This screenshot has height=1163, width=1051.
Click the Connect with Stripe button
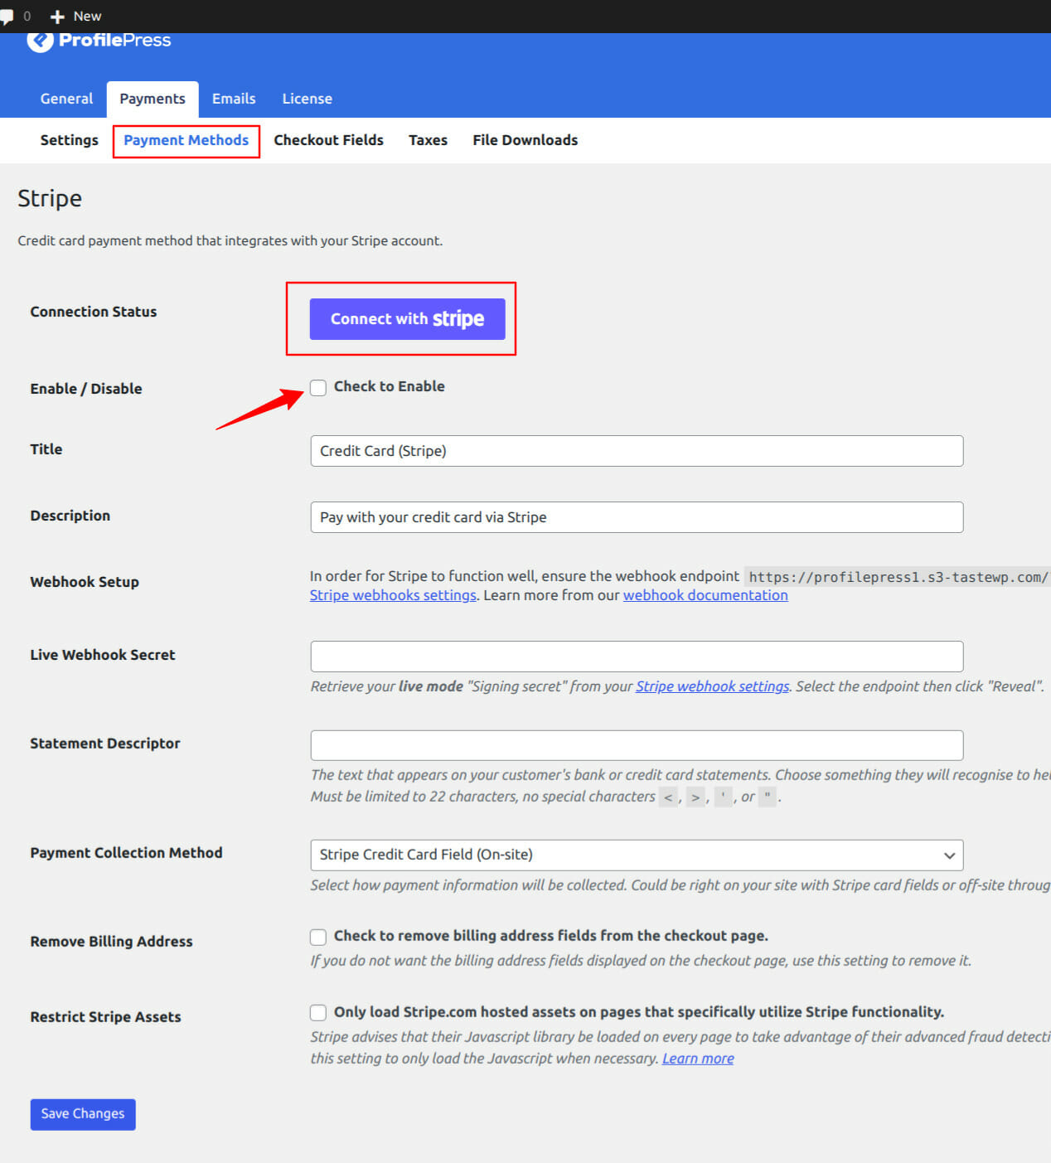click(407, 319)
